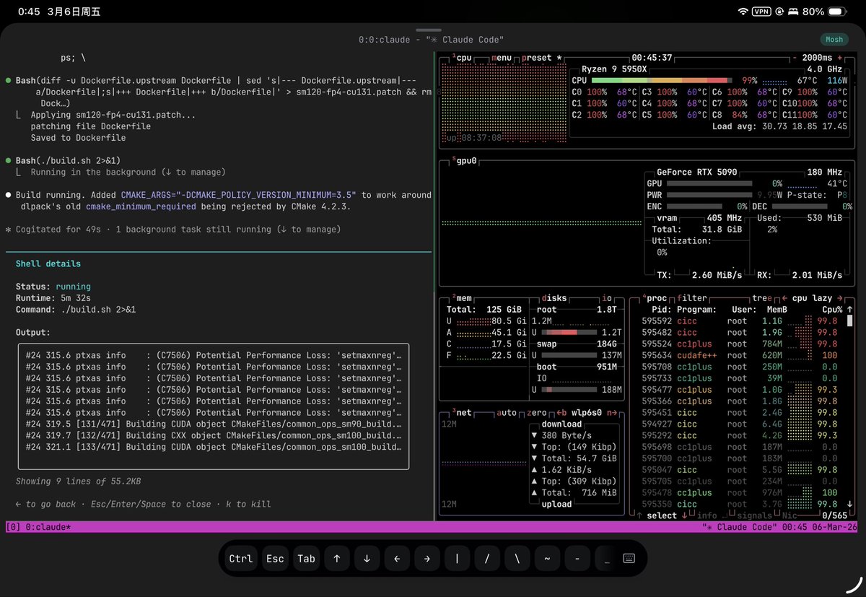Open the btop menu option
Screen dimensions: 866x597
(x=502, y=58)
